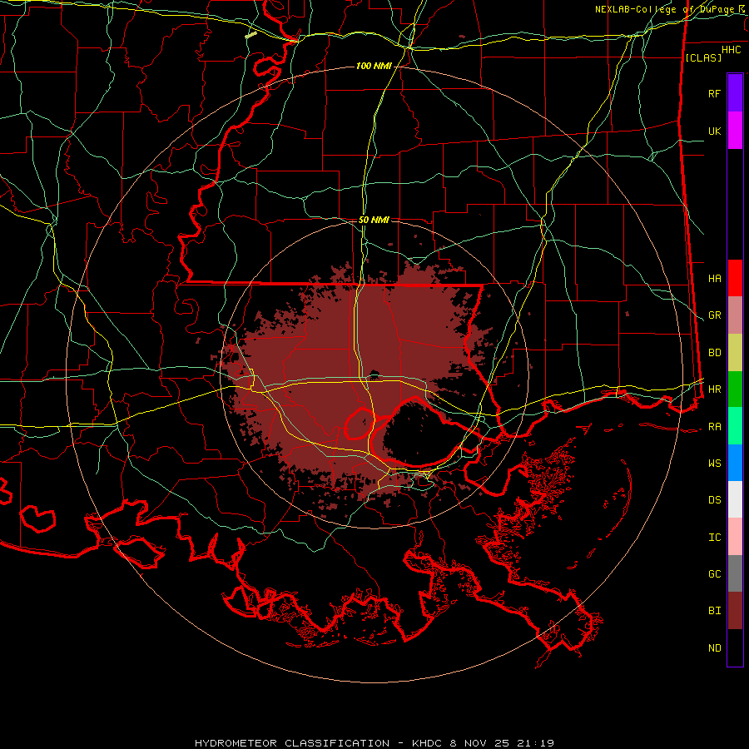The width and height of the screenshot is (749, 749).
Task: Click the '8 NOV 25' date text
Action: 479,743
